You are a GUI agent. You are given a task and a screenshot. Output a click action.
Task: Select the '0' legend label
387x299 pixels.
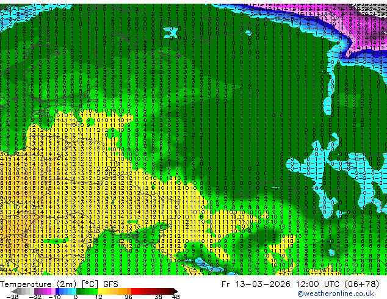(76, 297)
